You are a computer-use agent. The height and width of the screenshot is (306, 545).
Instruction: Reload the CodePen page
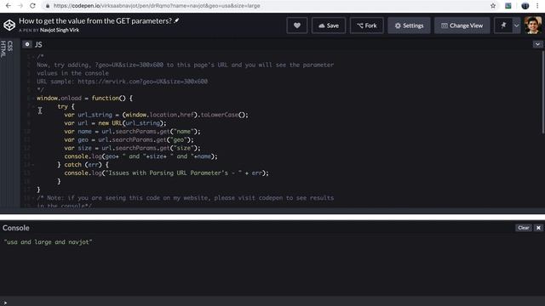click(x=32, y=6)
